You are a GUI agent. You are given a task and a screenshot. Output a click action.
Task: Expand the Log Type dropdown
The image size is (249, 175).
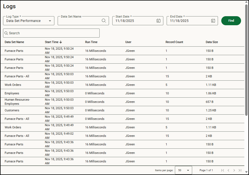(x=50, y=21)
